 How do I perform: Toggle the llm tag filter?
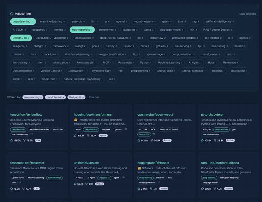[x=95, y=22]
